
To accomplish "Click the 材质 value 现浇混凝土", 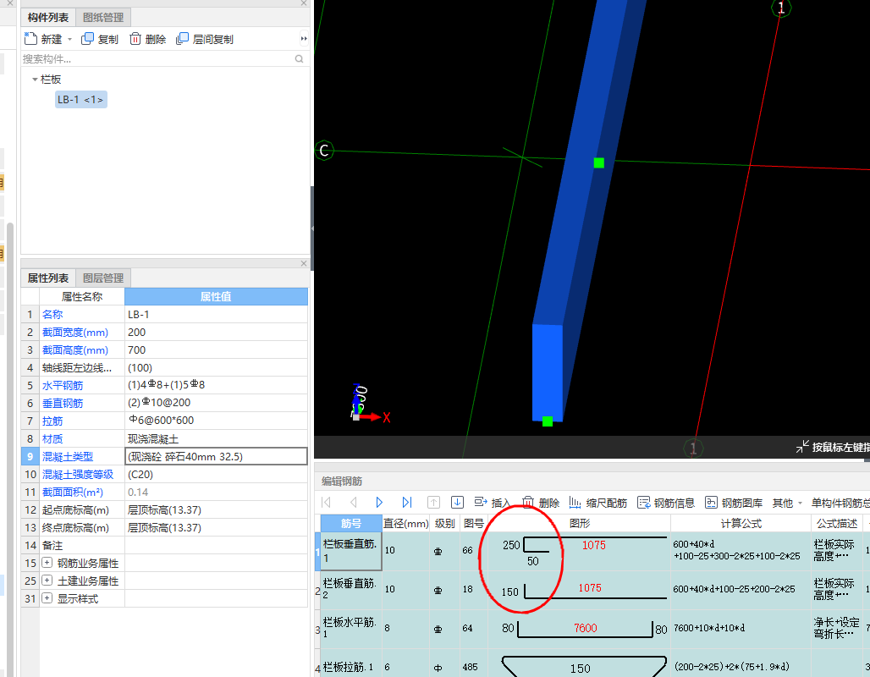I will click(x=217, y=438).
